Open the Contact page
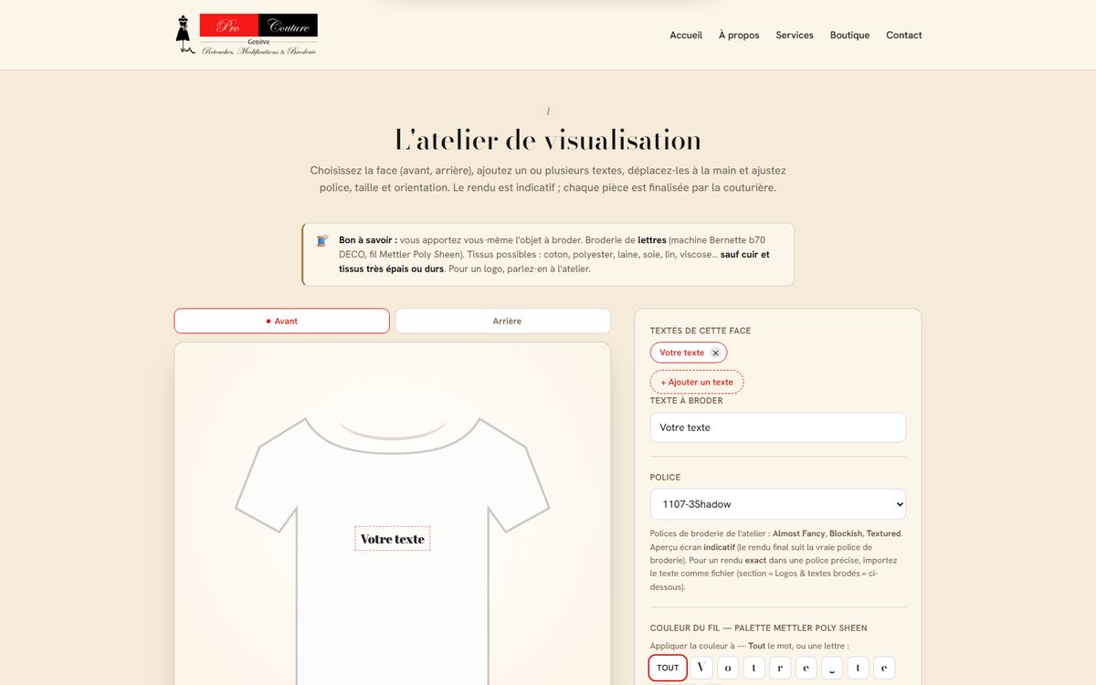 [904, 35]
